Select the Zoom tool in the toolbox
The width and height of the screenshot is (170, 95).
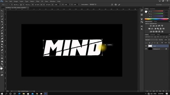(2, 64)
